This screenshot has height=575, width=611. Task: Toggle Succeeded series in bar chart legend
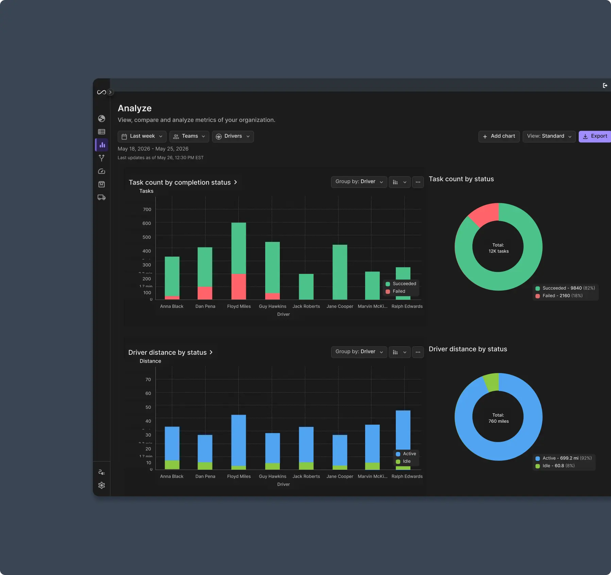[401, 284]
